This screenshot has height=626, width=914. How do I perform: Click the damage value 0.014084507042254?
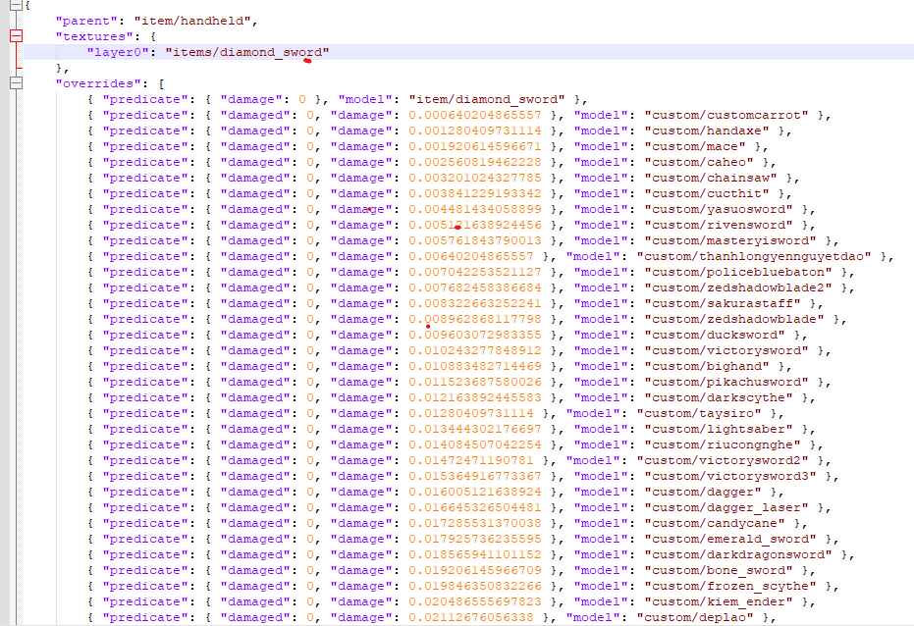pyautogui.click(x=475, y=445)
